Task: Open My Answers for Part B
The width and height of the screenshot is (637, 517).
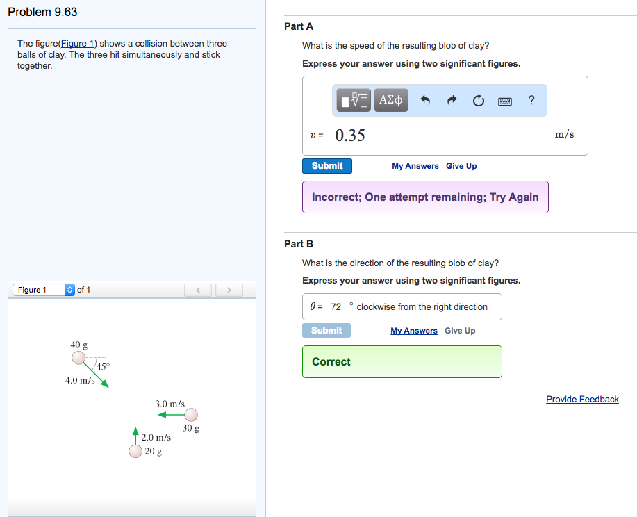Action: pyautogui.click(x=413, y=331)
